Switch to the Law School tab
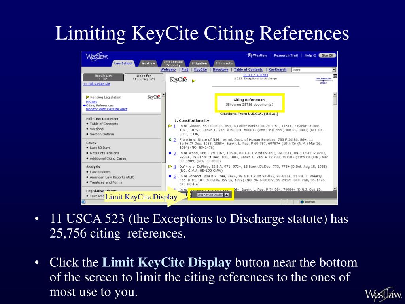The image size is (405, 304). 123,63
